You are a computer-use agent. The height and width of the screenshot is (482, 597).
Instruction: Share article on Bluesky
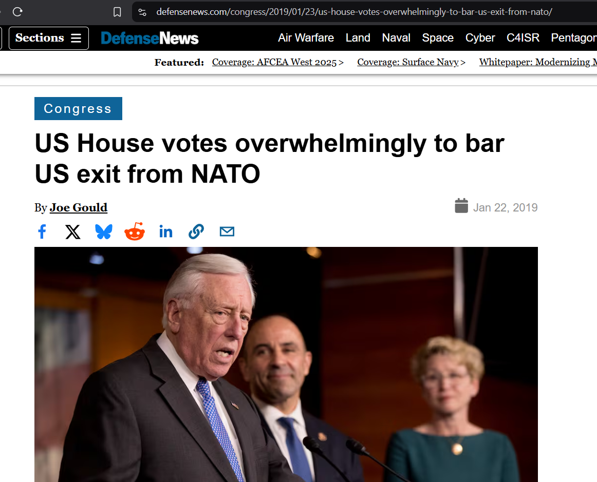click(x=104, y=232)
